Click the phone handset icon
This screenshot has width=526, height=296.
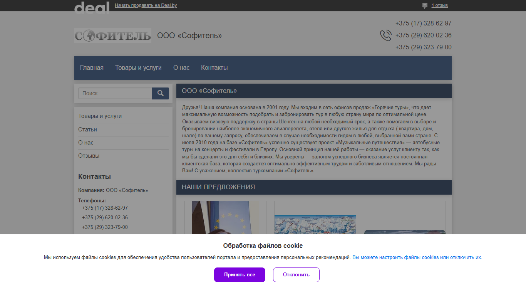[x=385, y=35]
